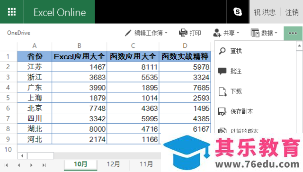Click cell 河北
Image resolution: width=303 pixels, height=172 pixels.
tap(35, 139)
